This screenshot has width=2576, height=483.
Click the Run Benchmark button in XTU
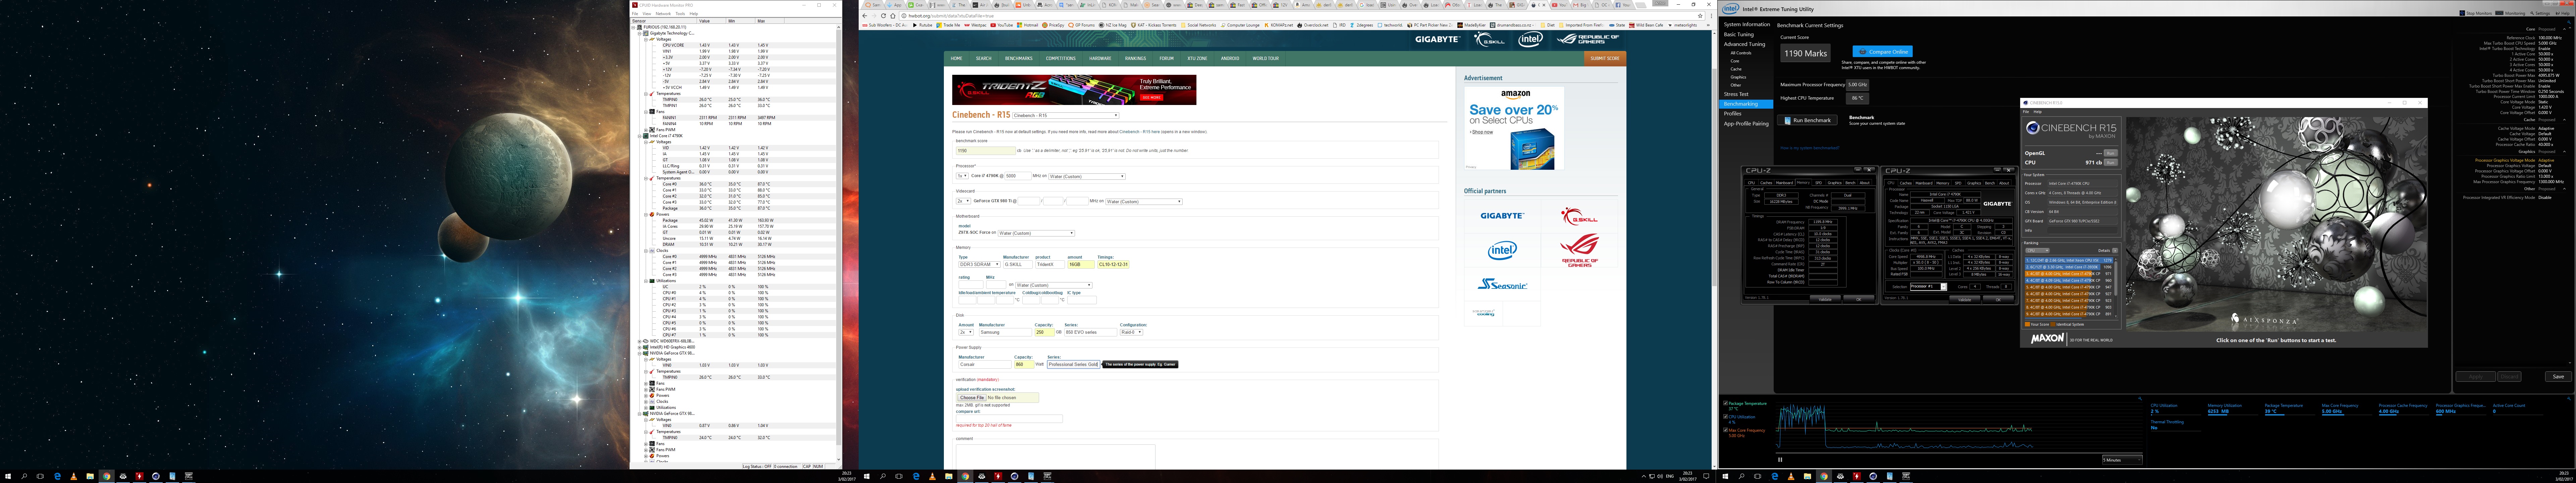(x=1807, y=120)
